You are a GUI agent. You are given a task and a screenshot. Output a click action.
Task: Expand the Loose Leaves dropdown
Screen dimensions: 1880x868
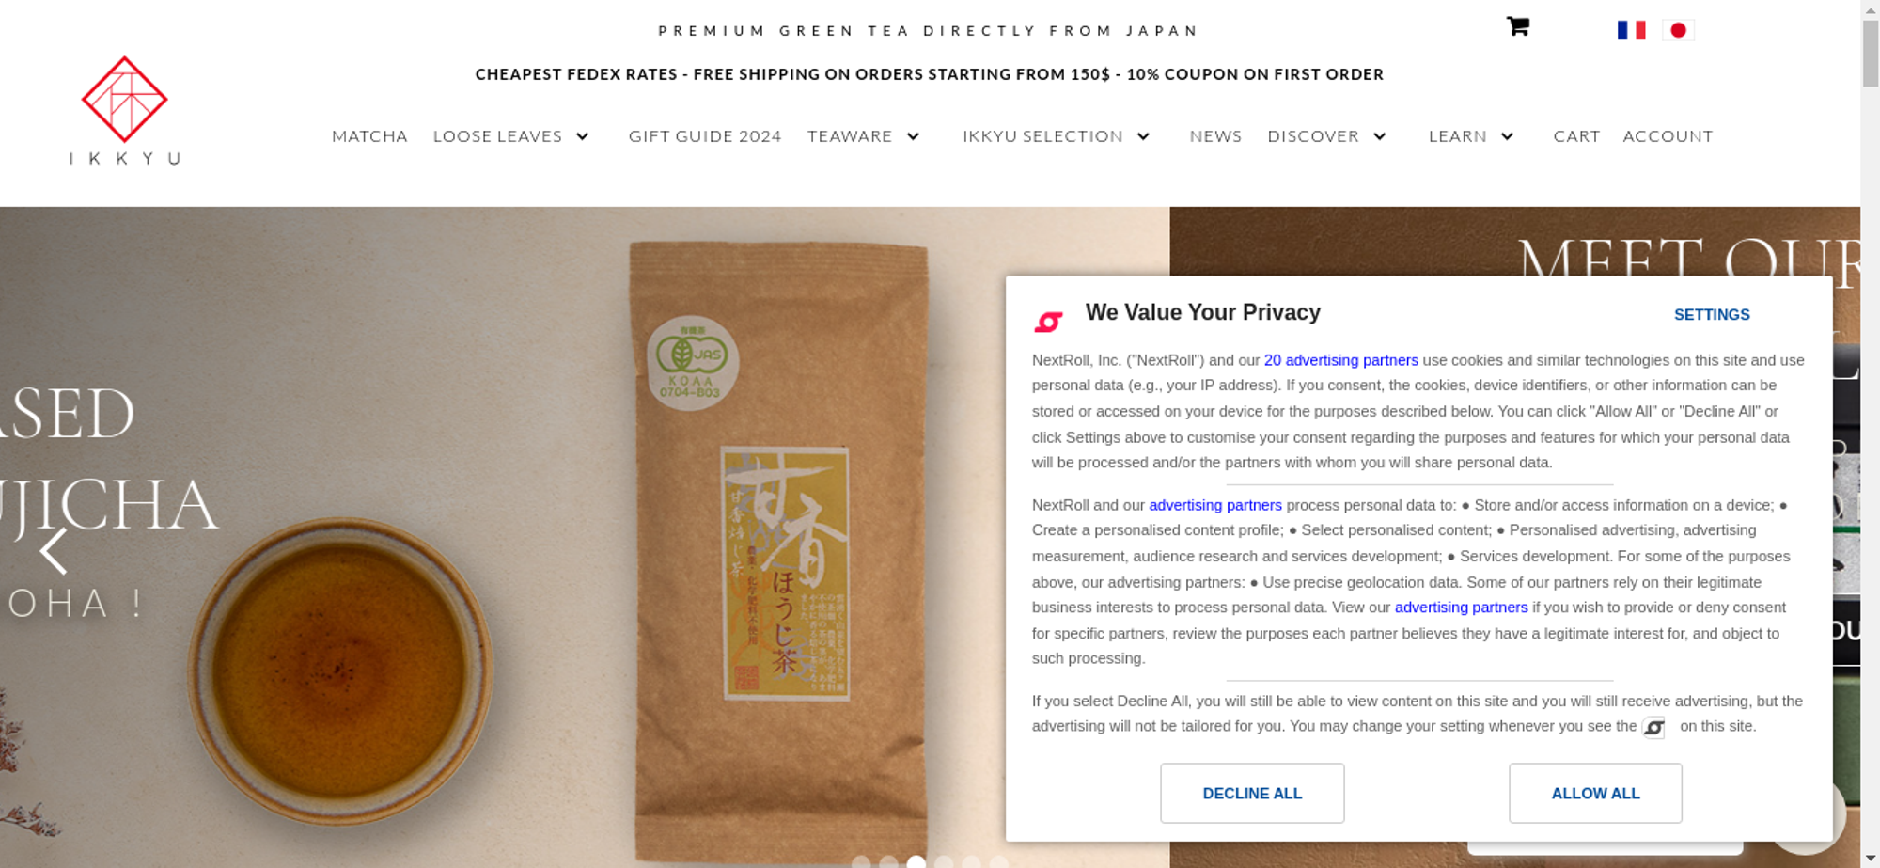[x=582, y=136]
